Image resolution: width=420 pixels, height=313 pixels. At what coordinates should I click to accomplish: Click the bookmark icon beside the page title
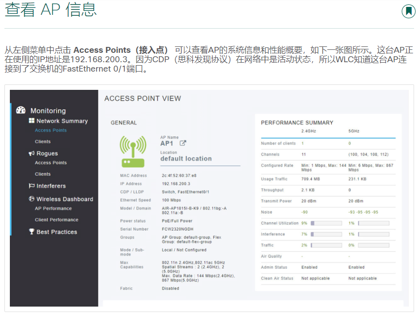[x=408, y=11]
